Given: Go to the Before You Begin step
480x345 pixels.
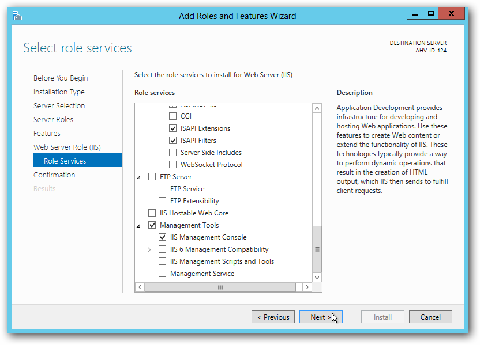Looking at the screenshot, I should coord(61,78).
